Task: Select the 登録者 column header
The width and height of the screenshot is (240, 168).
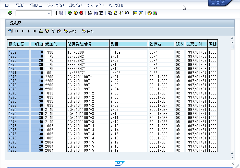Action: tap(161, 44)
